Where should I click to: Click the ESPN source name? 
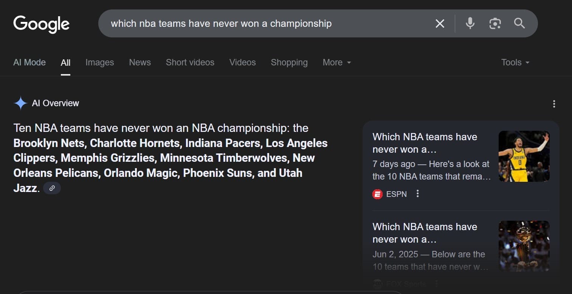[396, 194]
